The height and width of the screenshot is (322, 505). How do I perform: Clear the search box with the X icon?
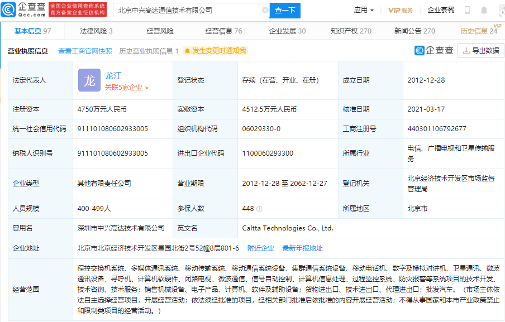(x=265, y=10)
